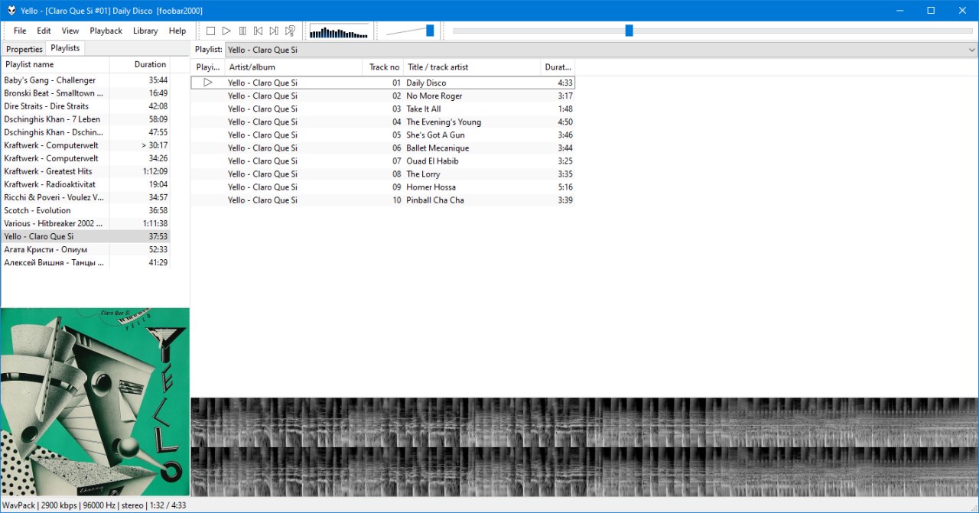Sort by Playlist name column header
Image resolution: width=979 pixels, height=513 pixels.
[56, 64]
